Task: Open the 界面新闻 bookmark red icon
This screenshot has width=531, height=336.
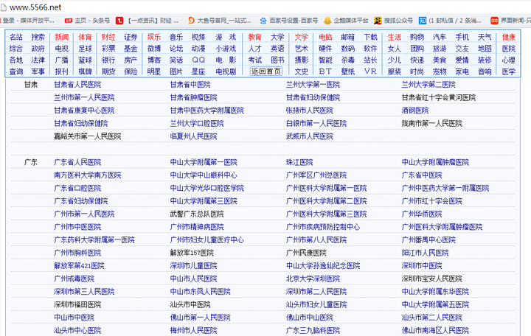Action: pos(494,21)
